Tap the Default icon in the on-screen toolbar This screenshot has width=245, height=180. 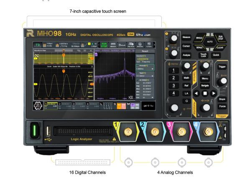tap(122, 45)
